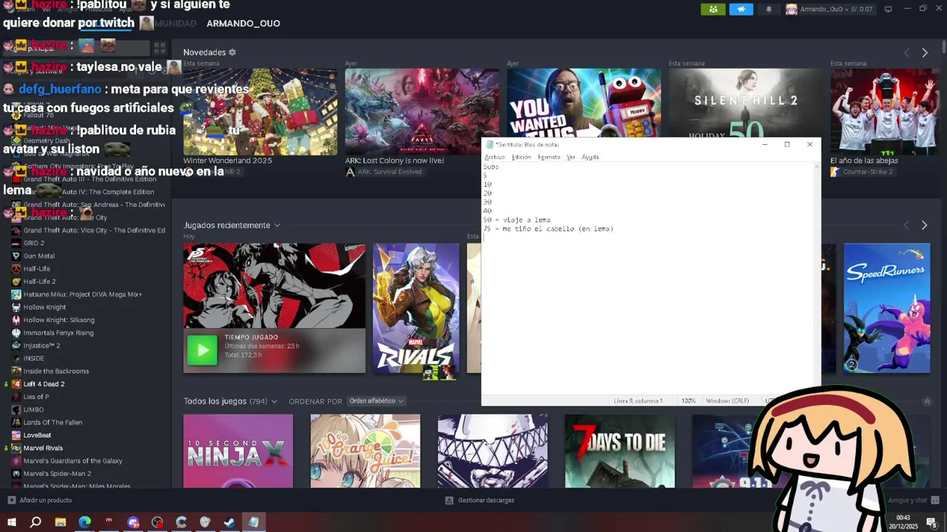Select Lords Of The Fallen in list

(x=53, y=422)
